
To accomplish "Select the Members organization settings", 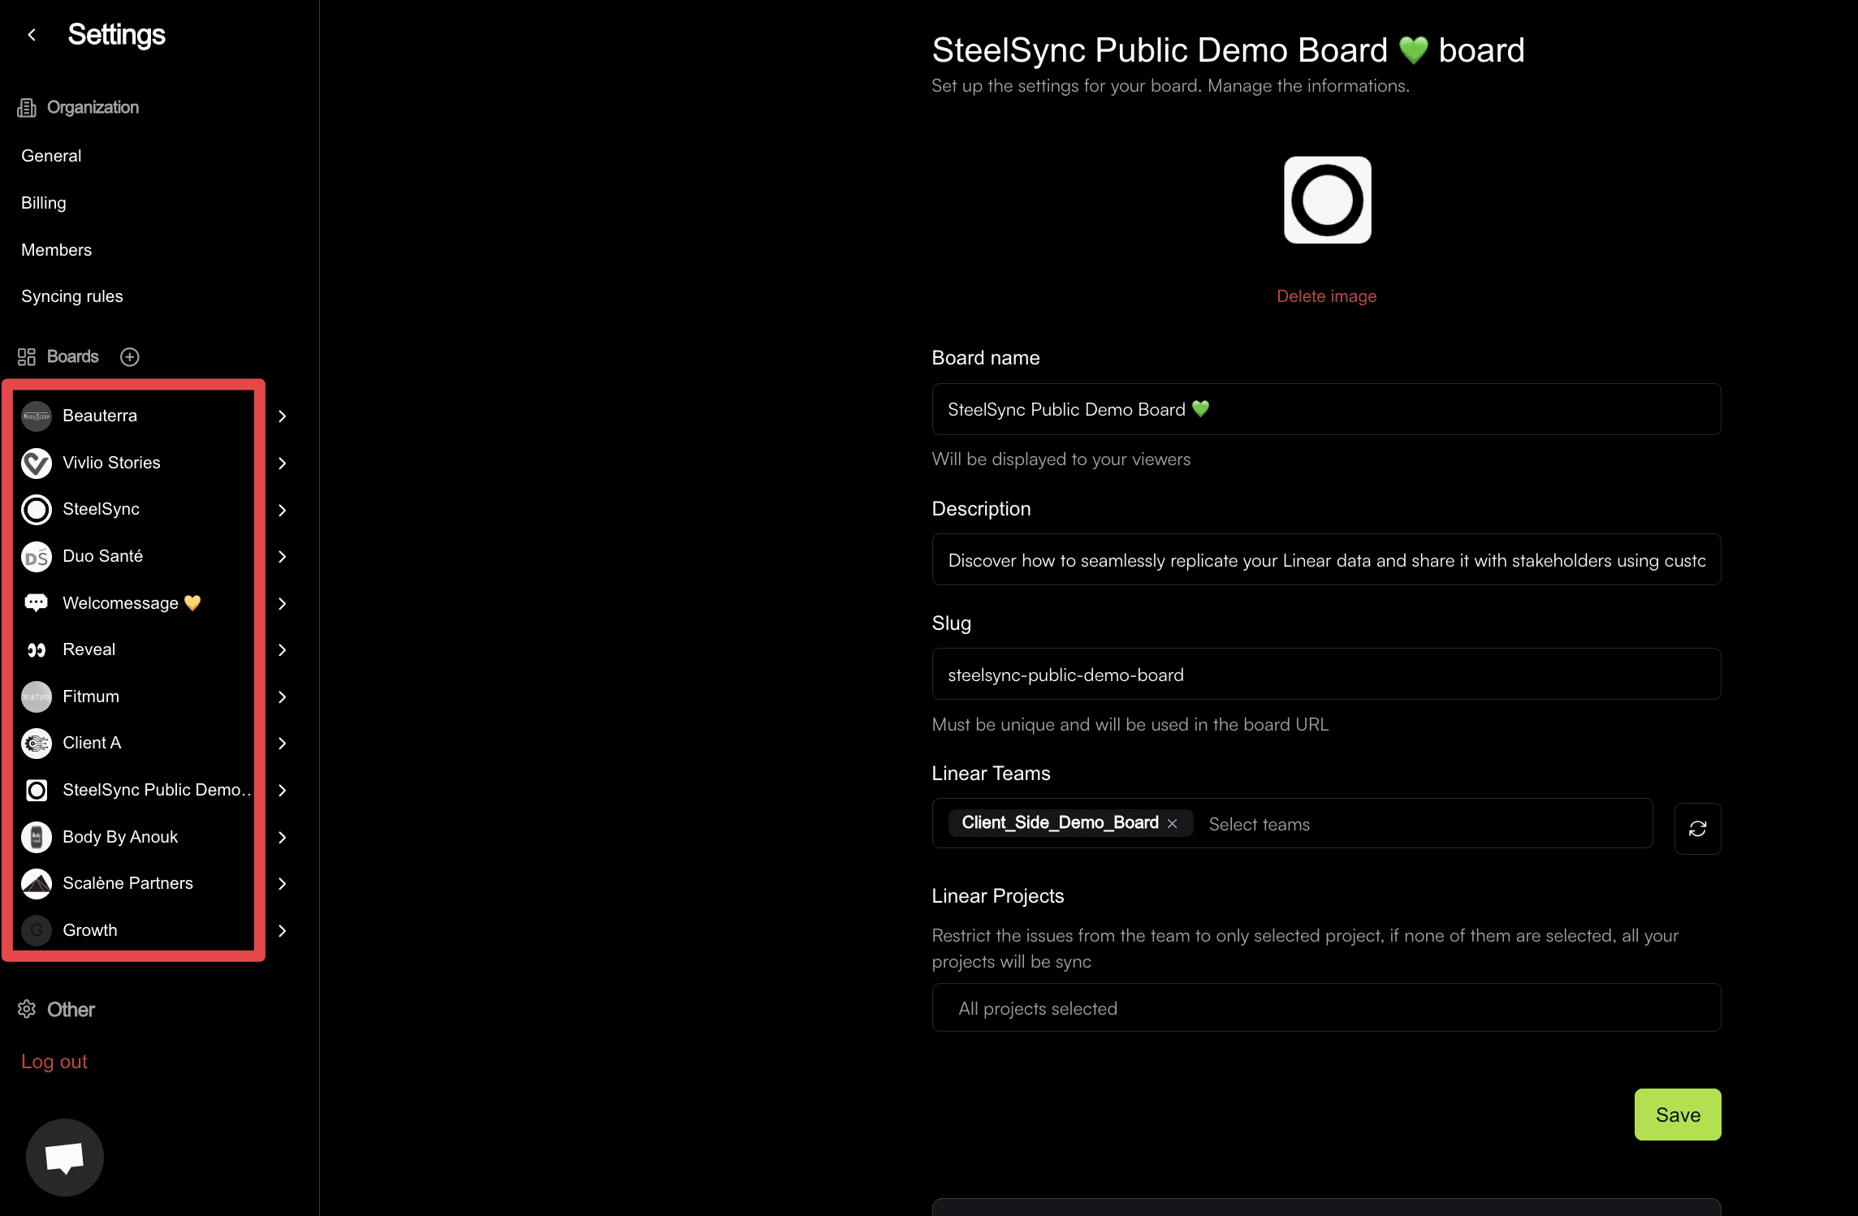I will tap(57, 250).
